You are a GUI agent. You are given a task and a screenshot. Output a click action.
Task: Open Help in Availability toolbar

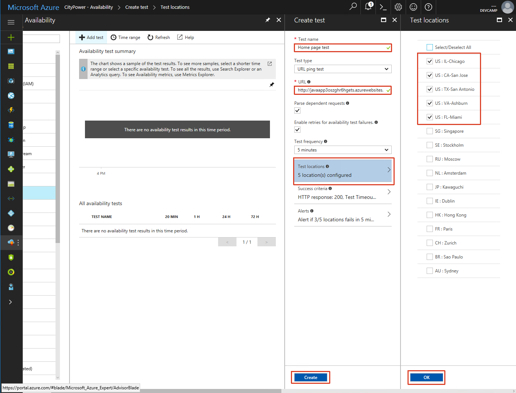(185, 37)
